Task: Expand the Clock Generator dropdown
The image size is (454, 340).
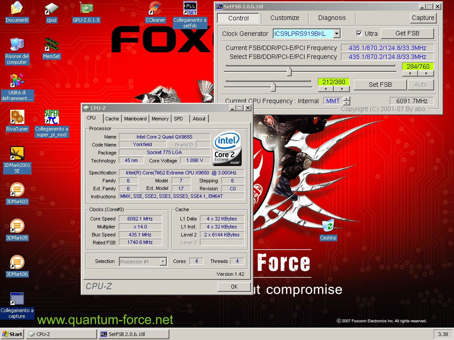Action: [x=337, y=34]
